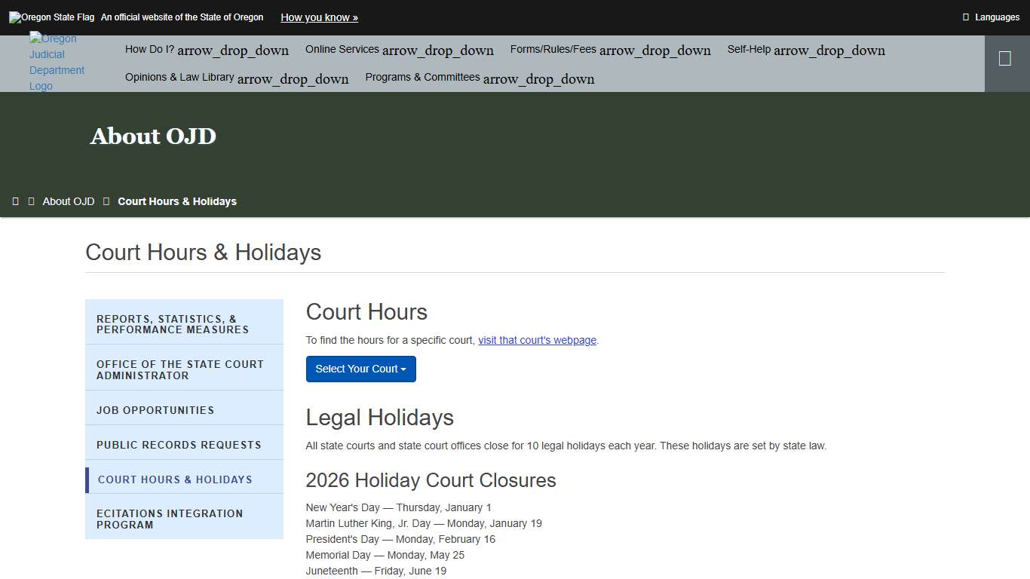
Task: Click the How you know link
Action: (x=318, y=17)
